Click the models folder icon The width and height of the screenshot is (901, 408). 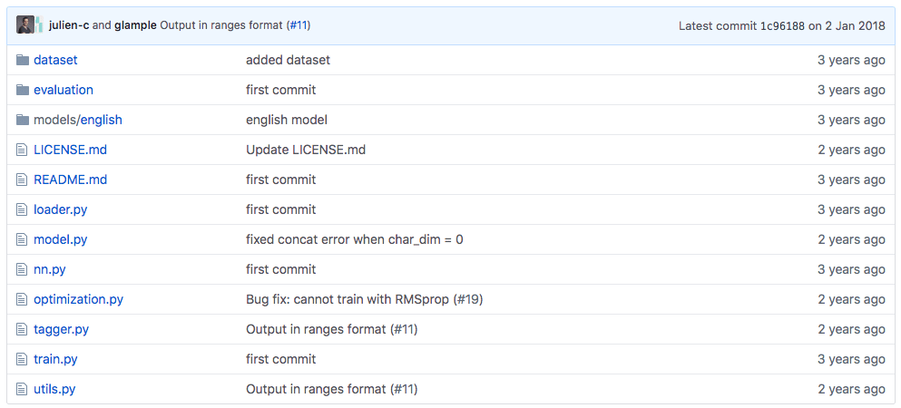click(23, 120)
